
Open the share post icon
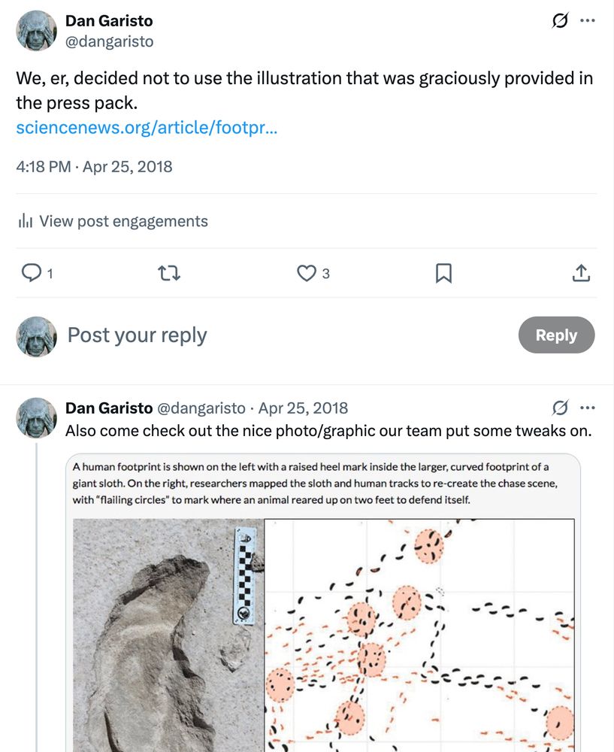(x=581, y=273)
